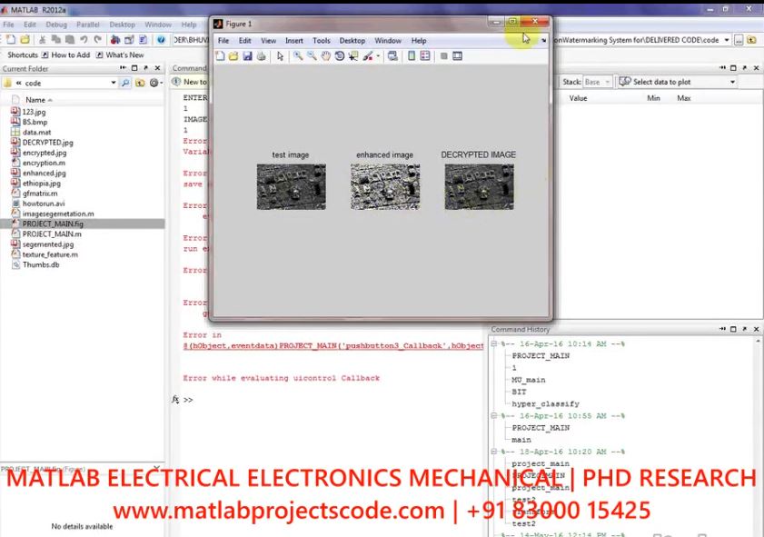Click the How to Add shortcut link

pyautogui.click(x=64, y=55)
